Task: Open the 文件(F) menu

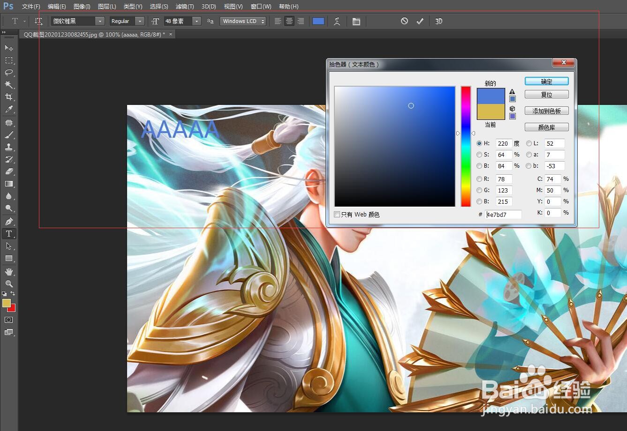Action: point(31,6)
